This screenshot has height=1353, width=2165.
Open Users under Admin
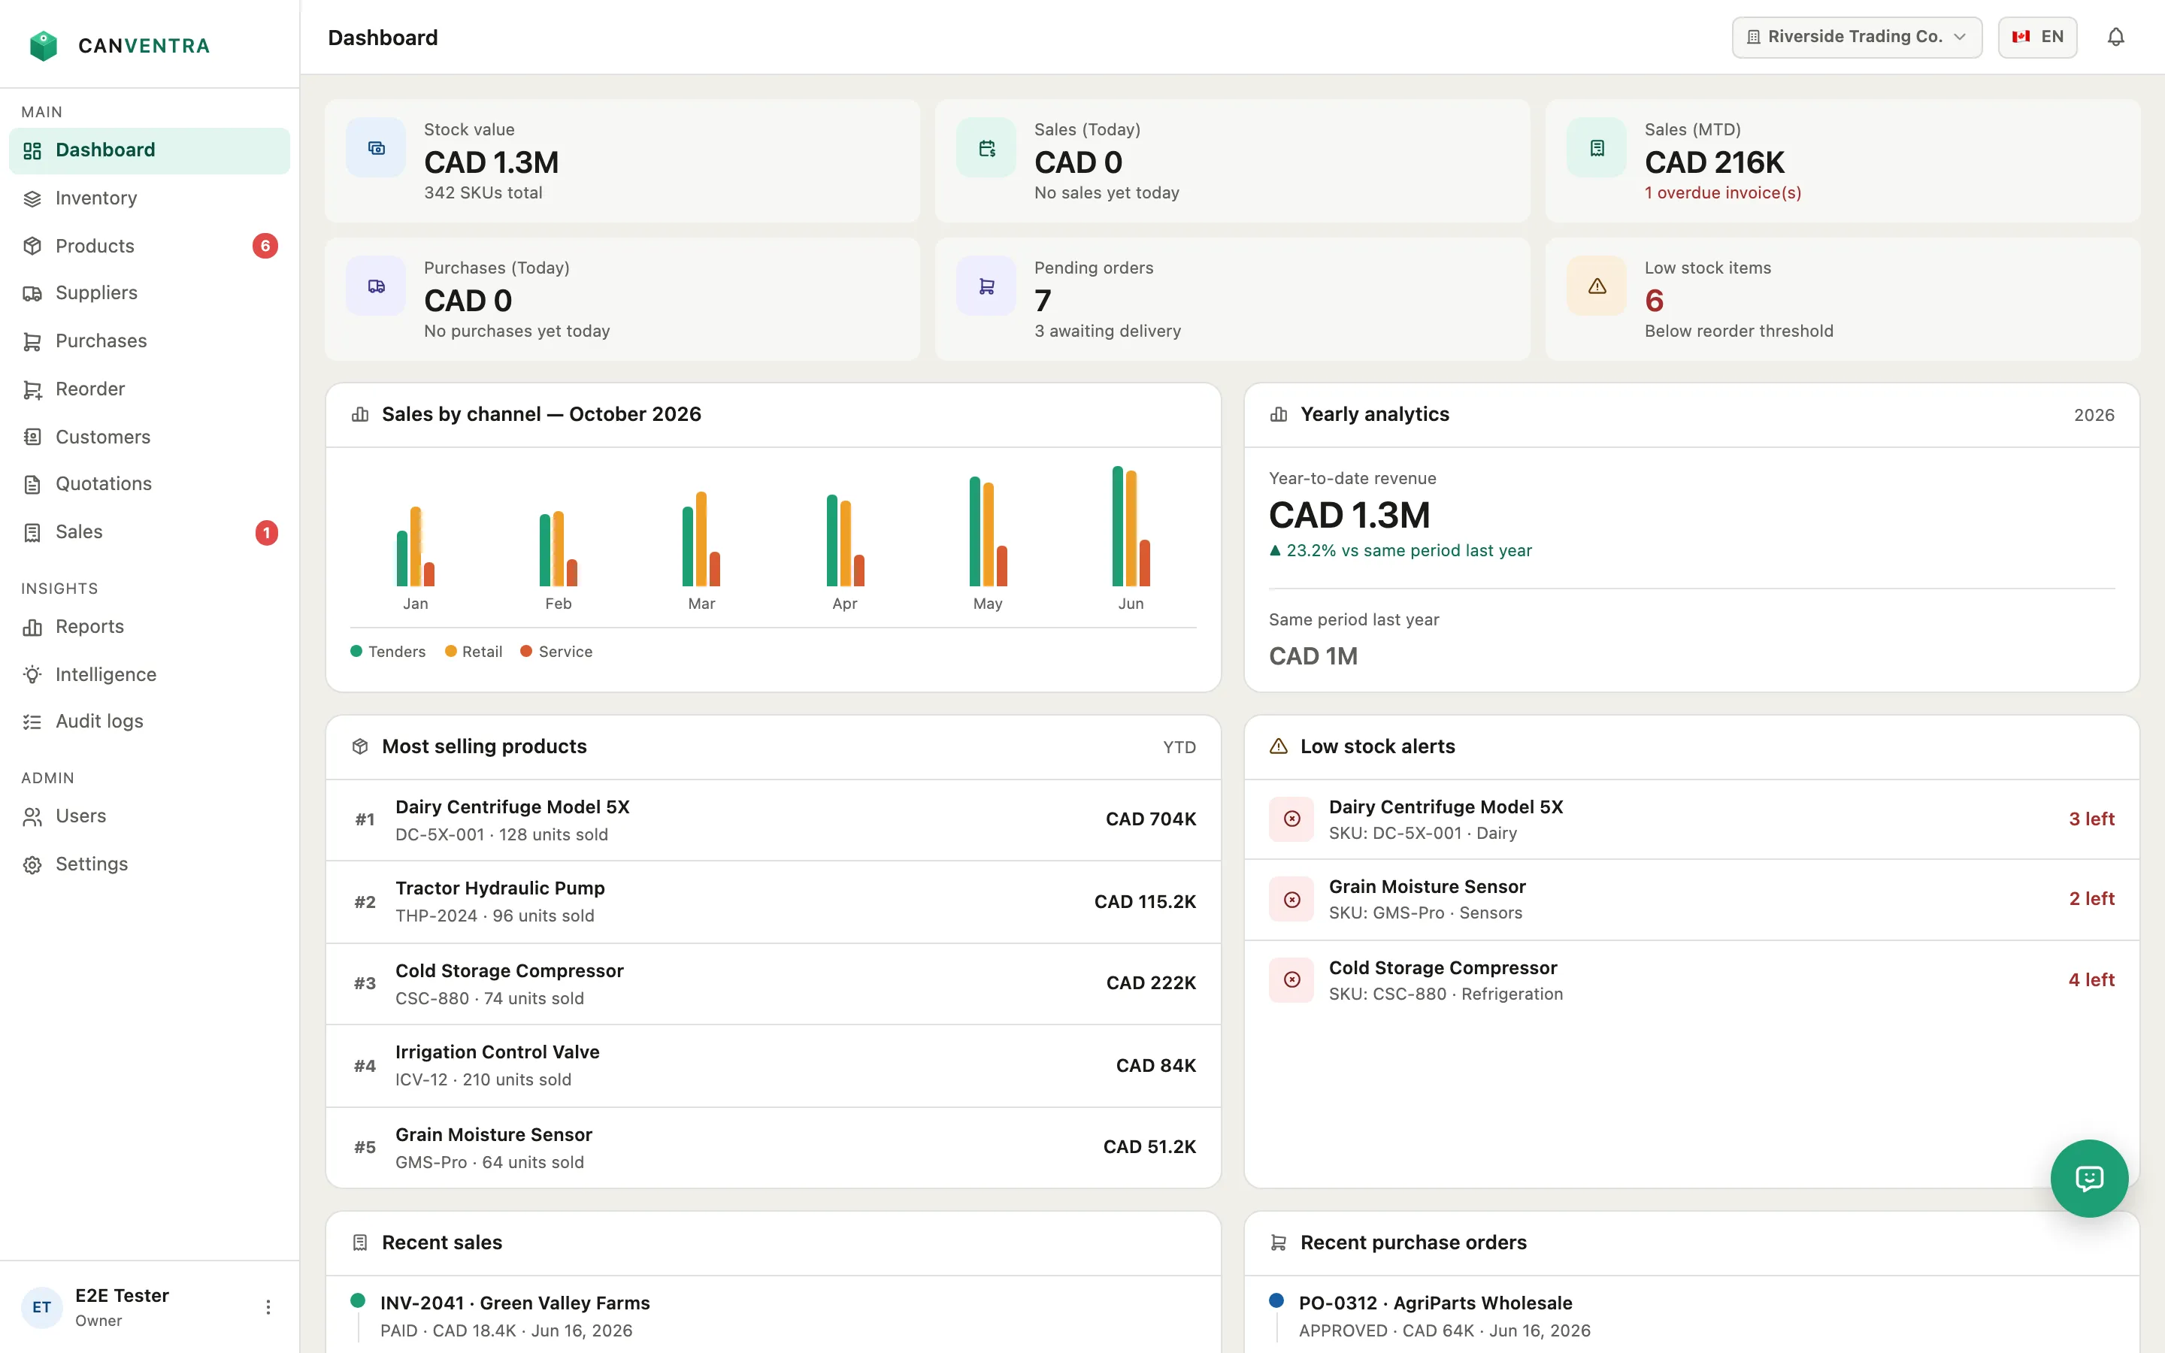click(150, 816)
